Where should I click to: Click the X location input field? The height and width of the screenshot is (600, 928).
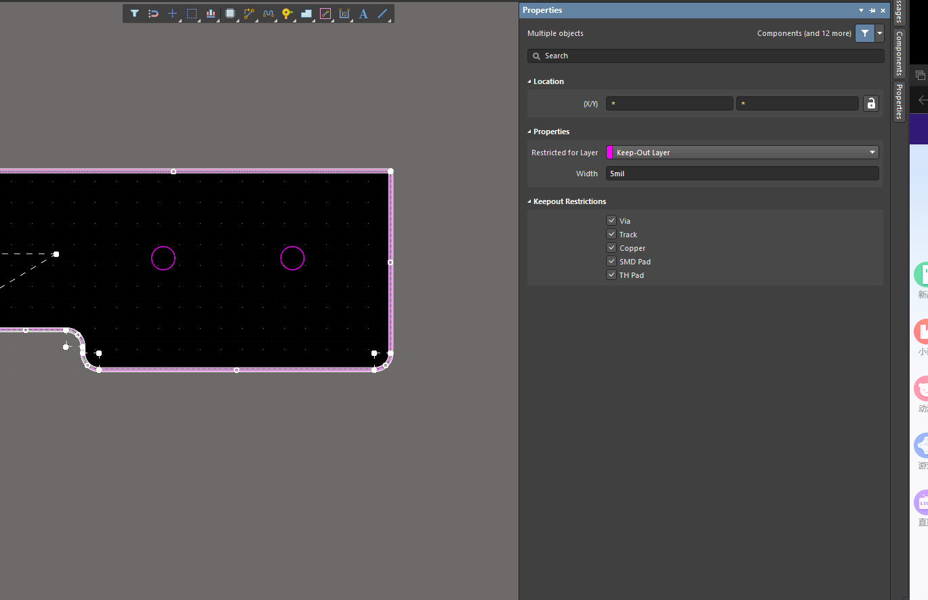670,104
